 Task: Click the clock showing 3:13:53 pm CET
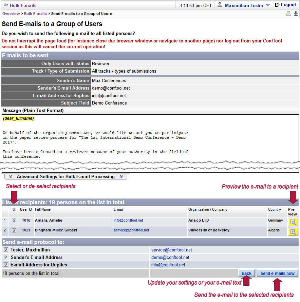[195, 5]
